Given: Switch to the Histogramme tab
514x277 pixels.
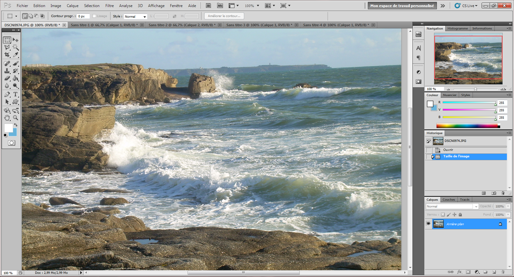Looking at the screenshot, I should 457,29.
